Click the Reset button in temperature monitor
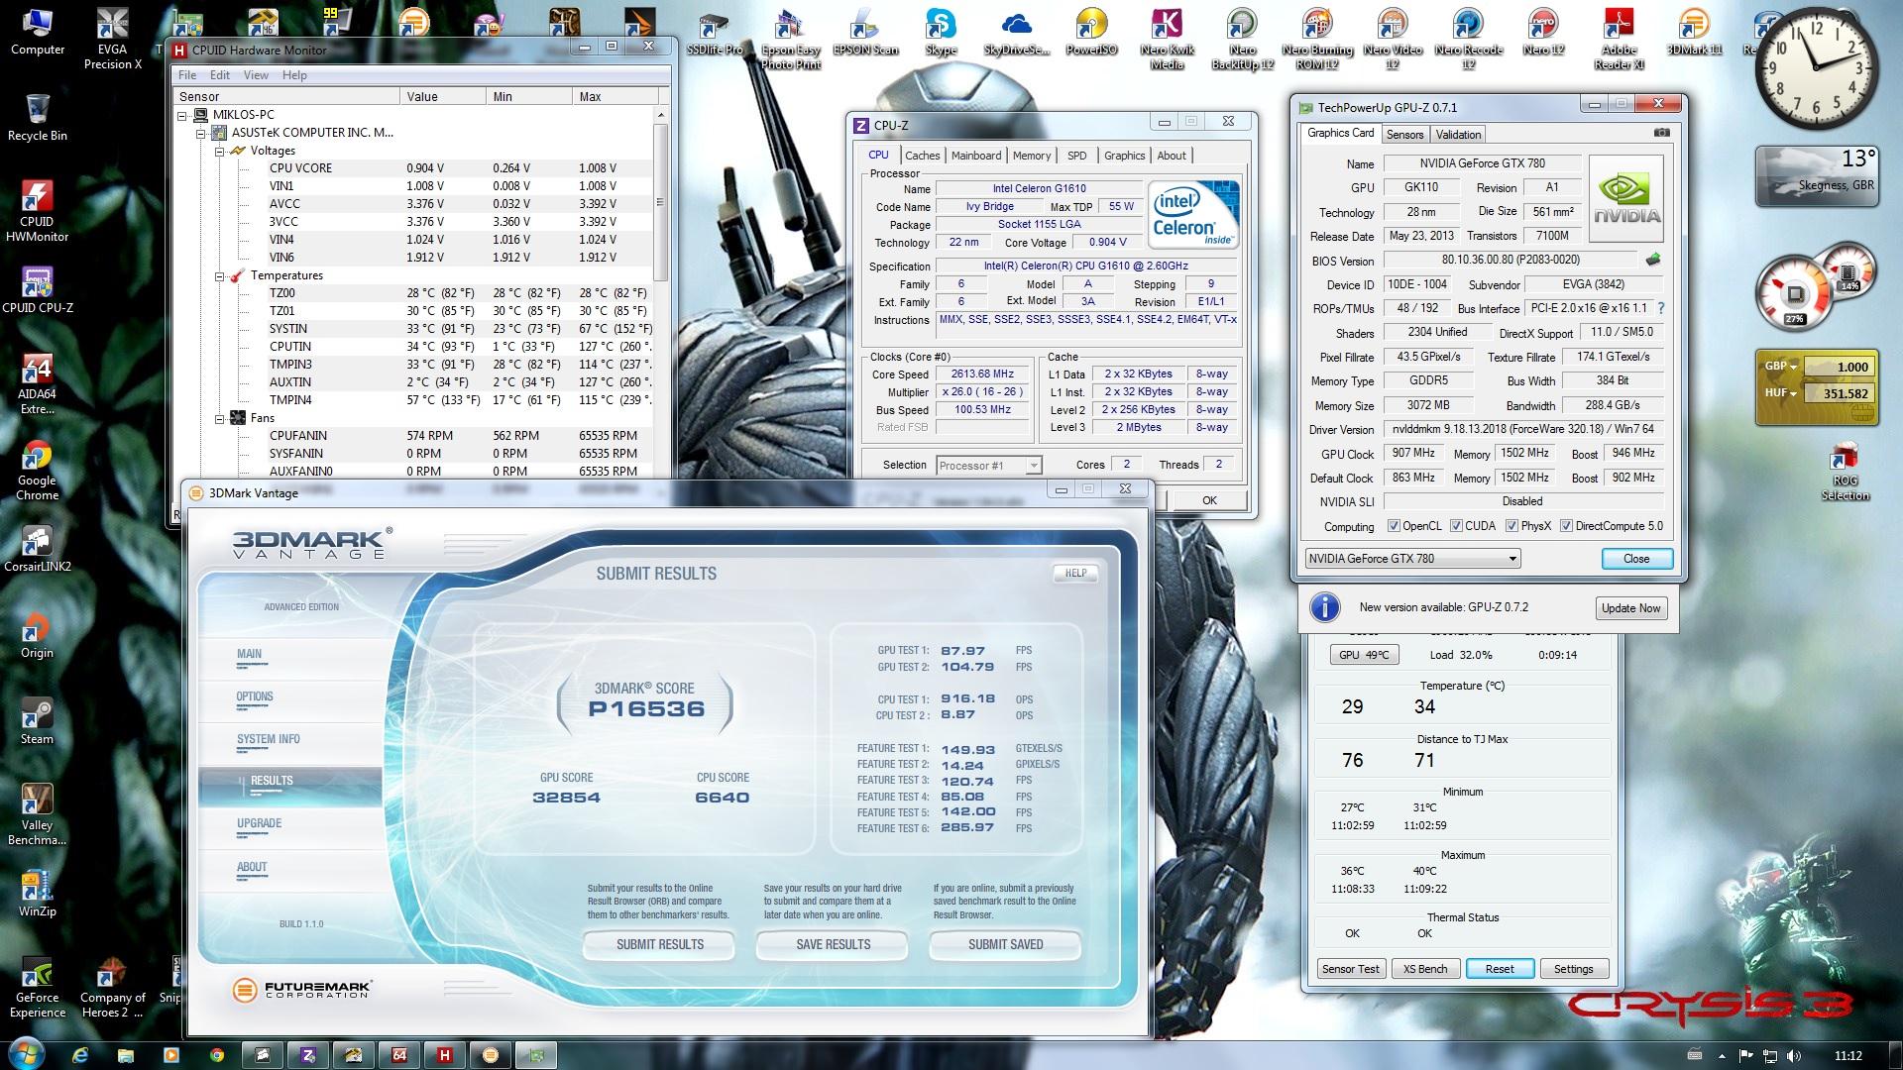The width and height of the screenshot is (1903, 1070). (1500, 969)
